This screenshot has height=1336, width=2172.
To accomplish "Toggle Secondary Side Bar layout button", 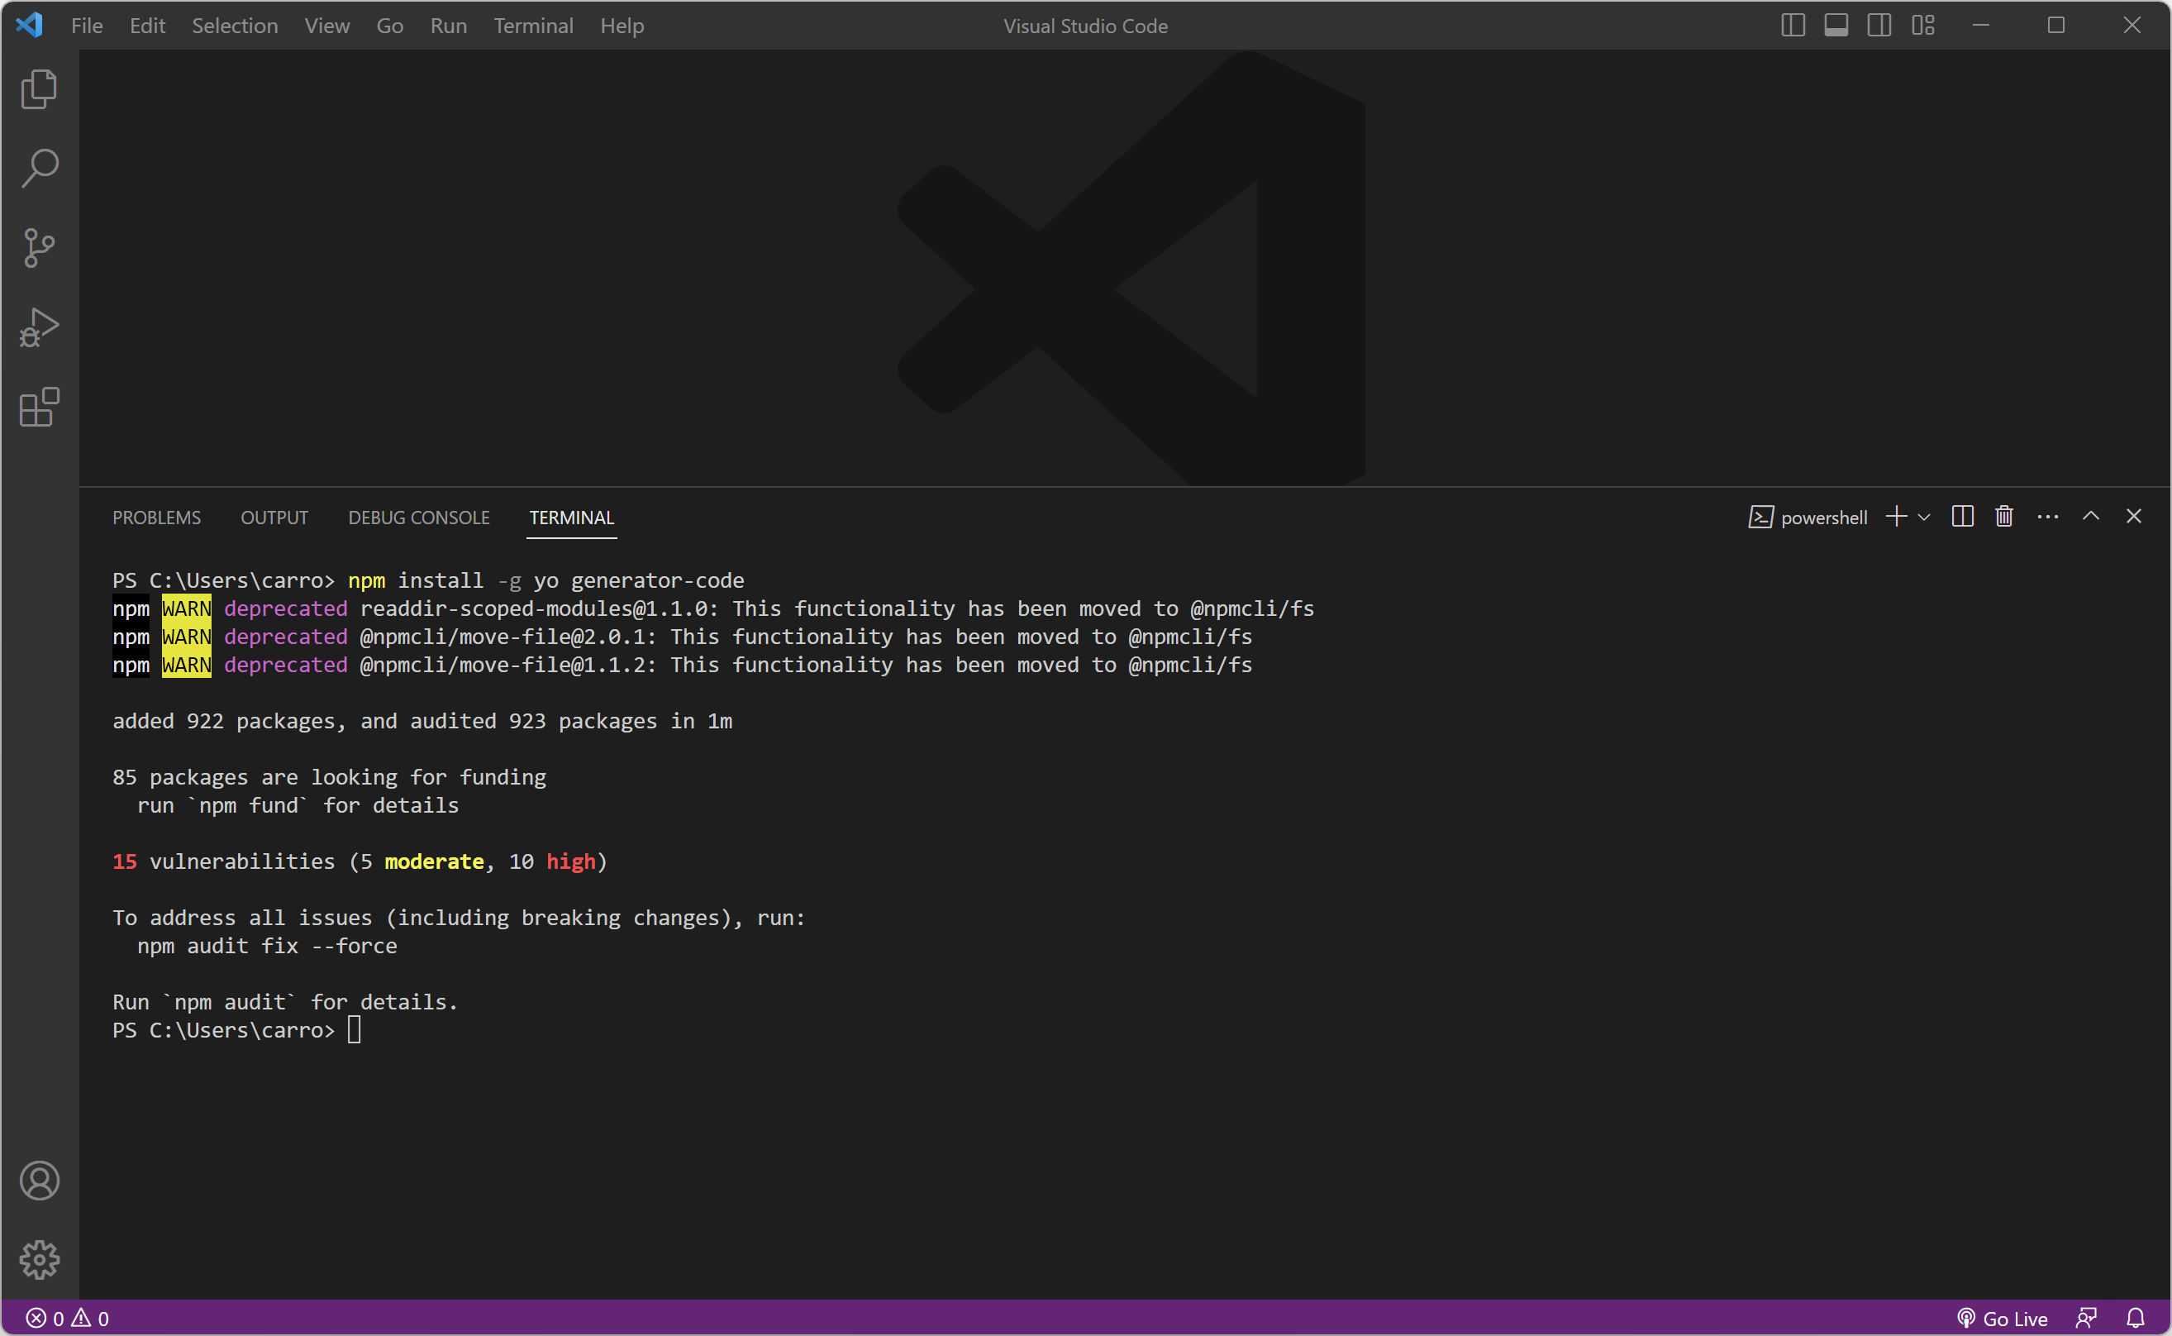I will point(1879,26).
